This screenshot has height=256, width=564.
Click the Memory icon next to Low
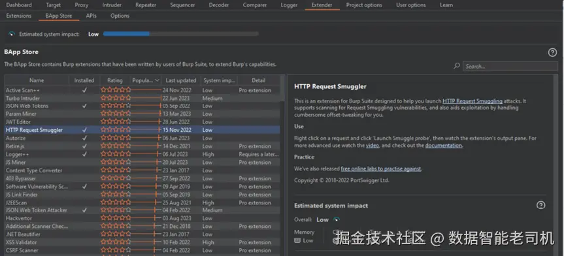click(x=297, y=240)
